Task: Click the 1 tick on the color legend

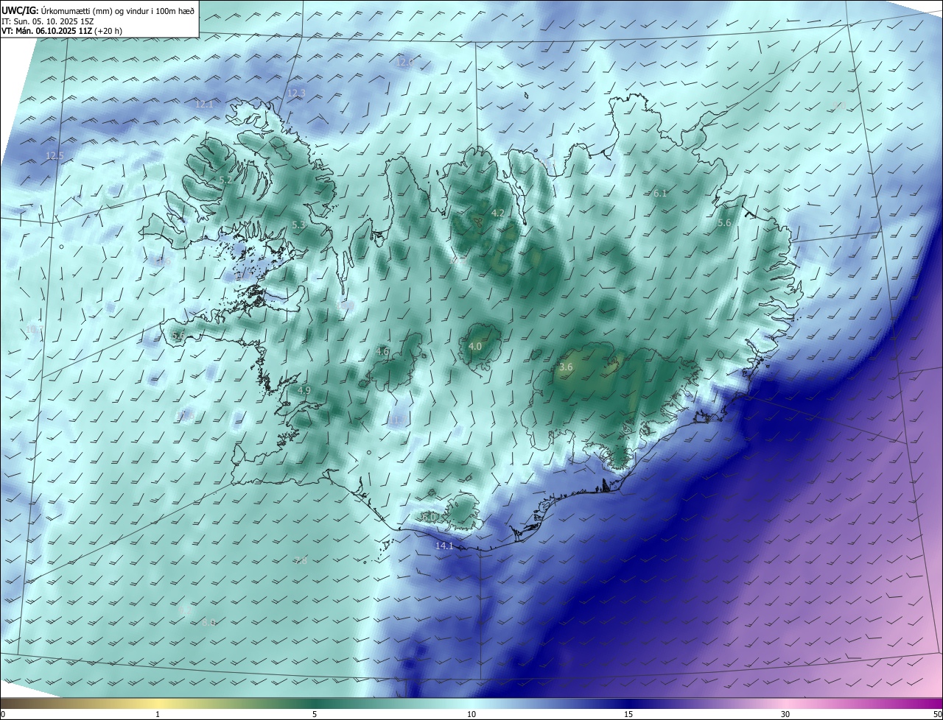Action: click(158, 714)
